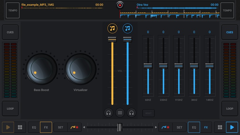Open the left TEMPO panel
Image resolution: width=240 pixels, height=135 pixels.
click(13, 10)
